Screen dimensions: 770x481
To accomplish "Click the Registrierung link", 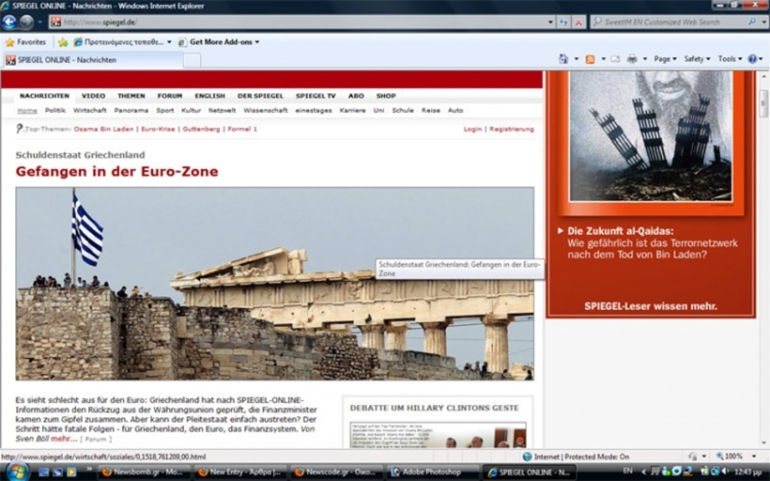I will (x=512, y=129).
